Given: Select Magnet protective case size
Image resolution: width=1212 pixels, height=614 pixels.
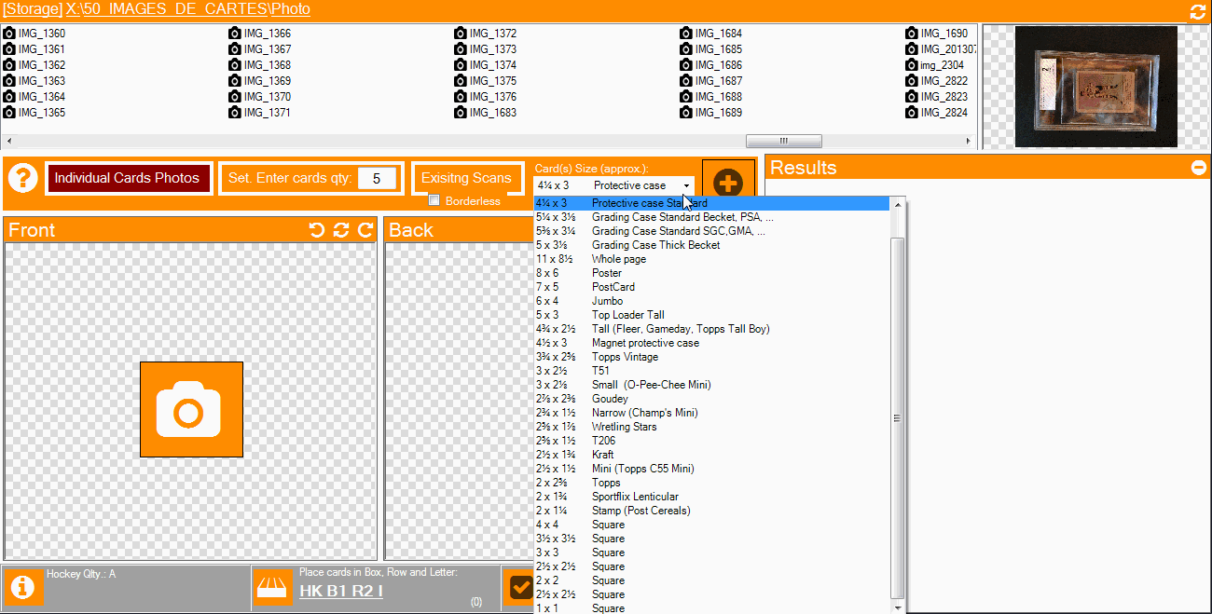Looking at the screenshot, I should click(711, 343).
